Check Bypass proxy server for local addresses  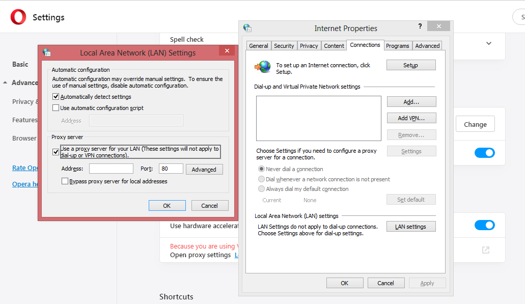65,181
